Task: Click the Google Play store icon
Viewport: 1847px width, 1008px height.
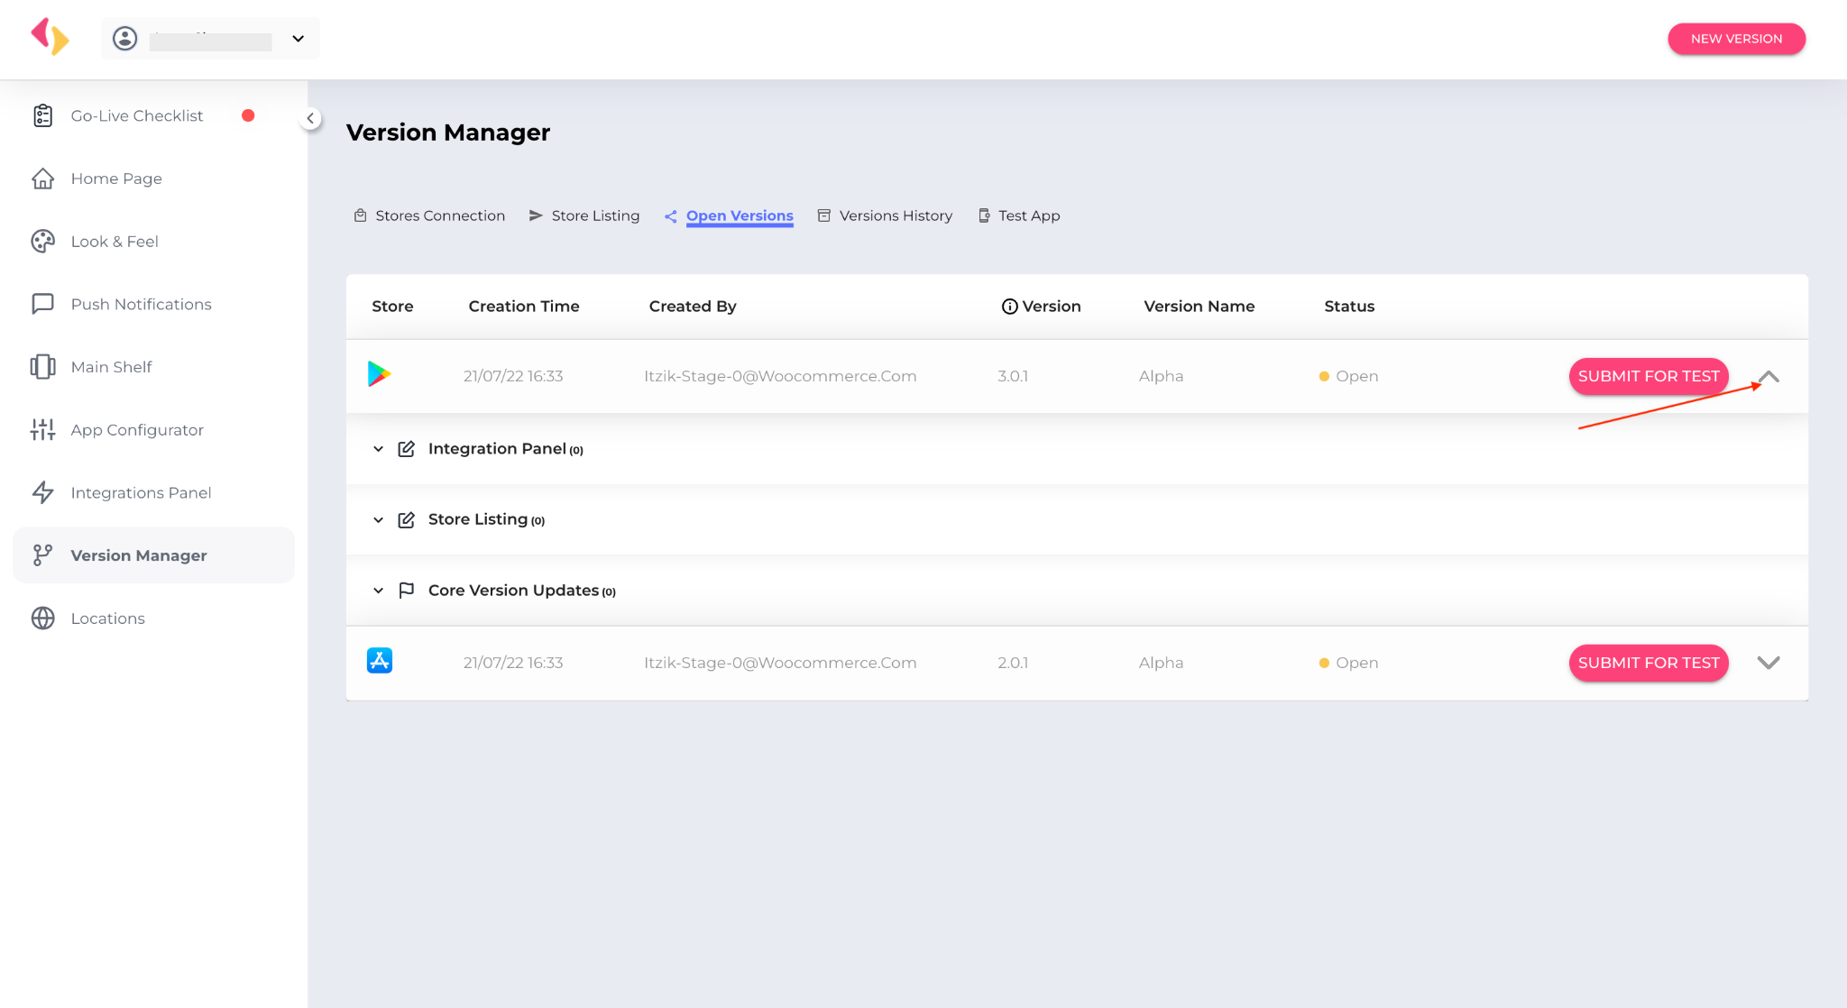Action: [x=379, y=374]
